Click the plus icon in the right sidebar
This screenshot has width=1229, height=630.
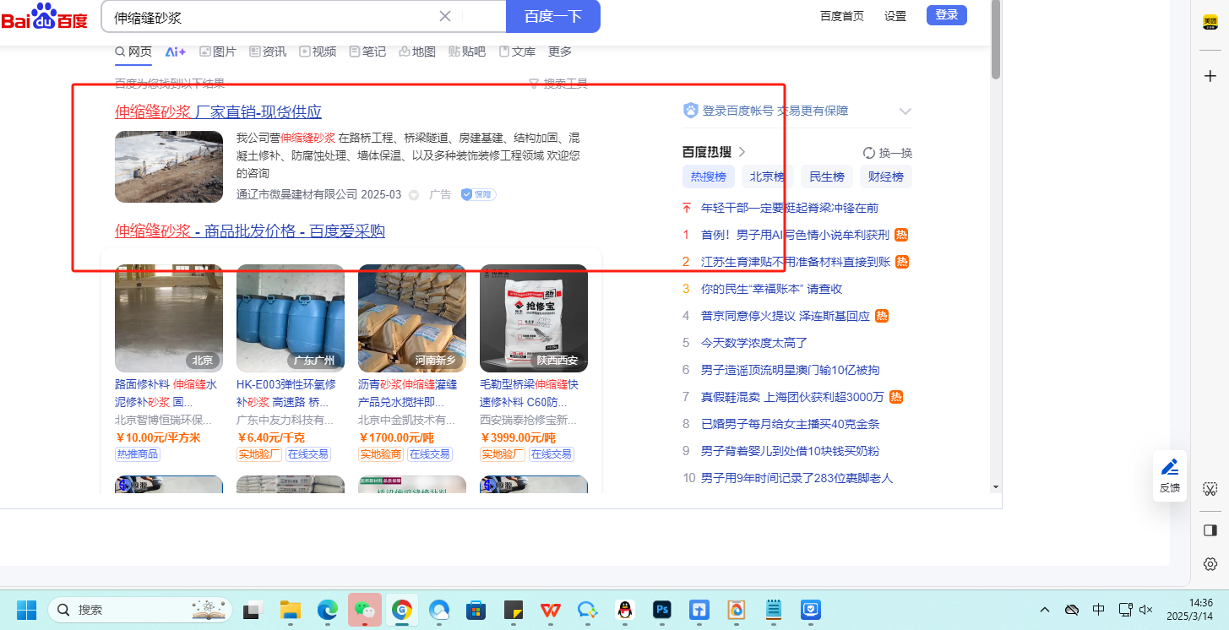(x=1210, y=76)
